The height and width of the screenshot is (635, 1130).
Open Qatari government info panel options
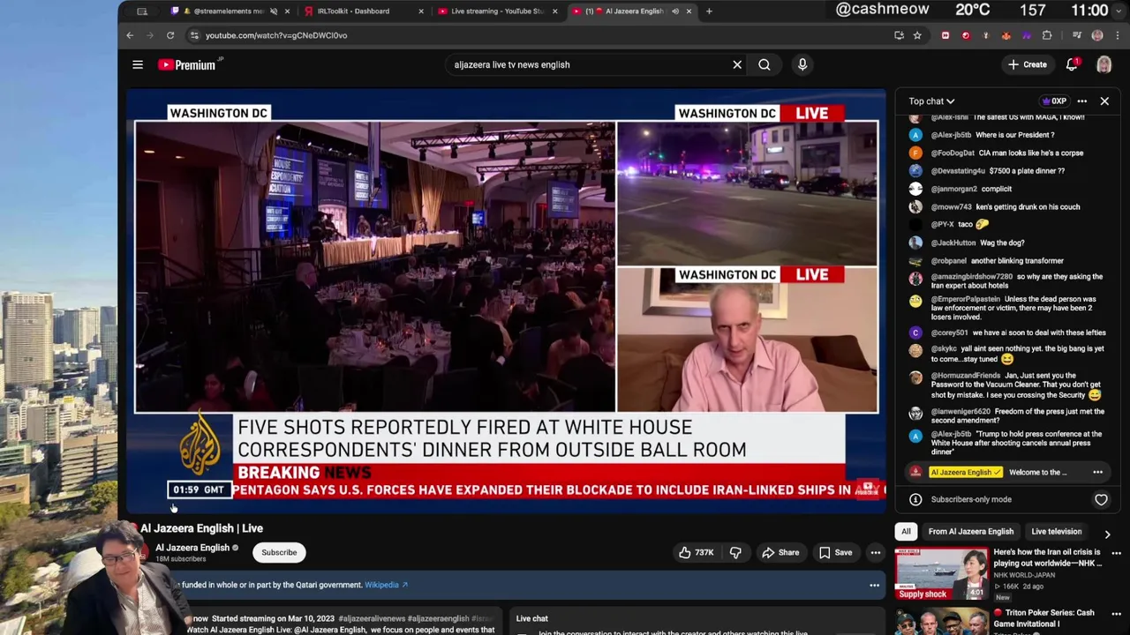click(874, 585)
